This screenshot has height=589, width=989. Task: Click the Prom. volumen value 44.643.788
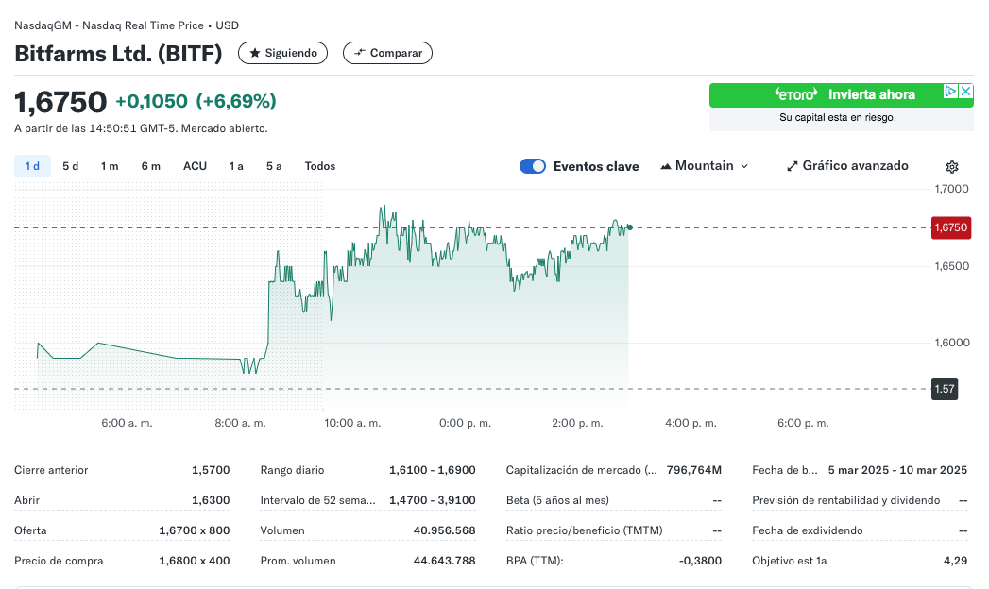[x=444, y=561]
